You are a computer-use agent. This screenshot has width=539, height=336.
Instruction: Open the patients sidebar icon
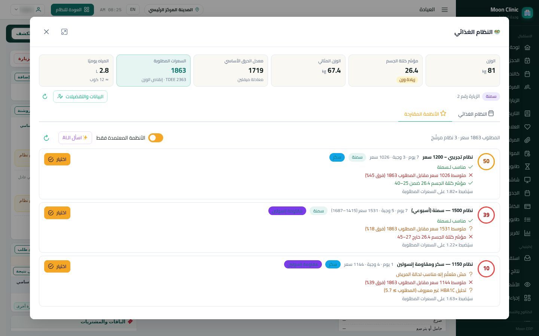point(527,87)
